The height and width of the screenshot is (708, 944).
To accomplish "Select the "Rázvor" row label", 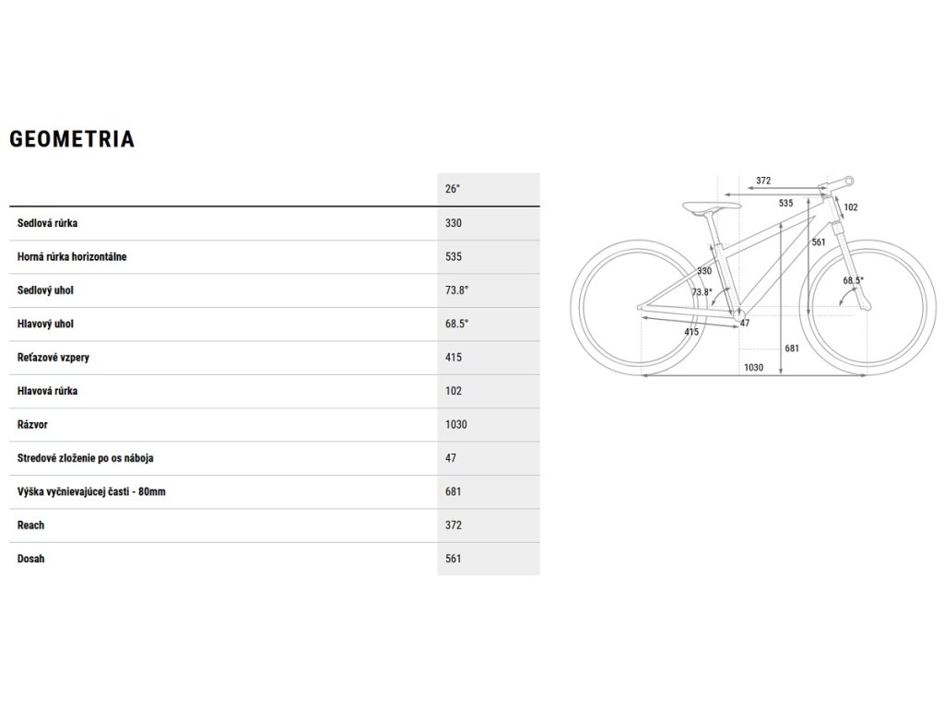I will coord(34,424).
